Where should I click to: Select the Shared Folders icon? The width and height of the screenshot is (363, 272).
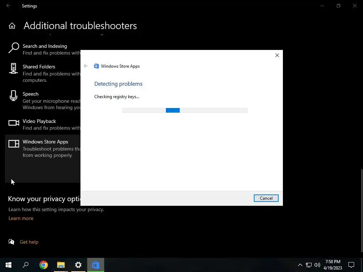tap(13, 69)
